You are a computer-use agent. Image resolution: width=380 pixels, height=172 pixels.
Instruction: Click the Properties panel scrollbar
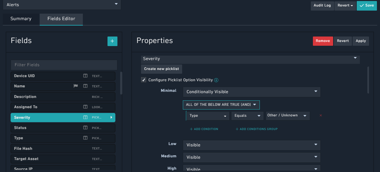point(368,80)
